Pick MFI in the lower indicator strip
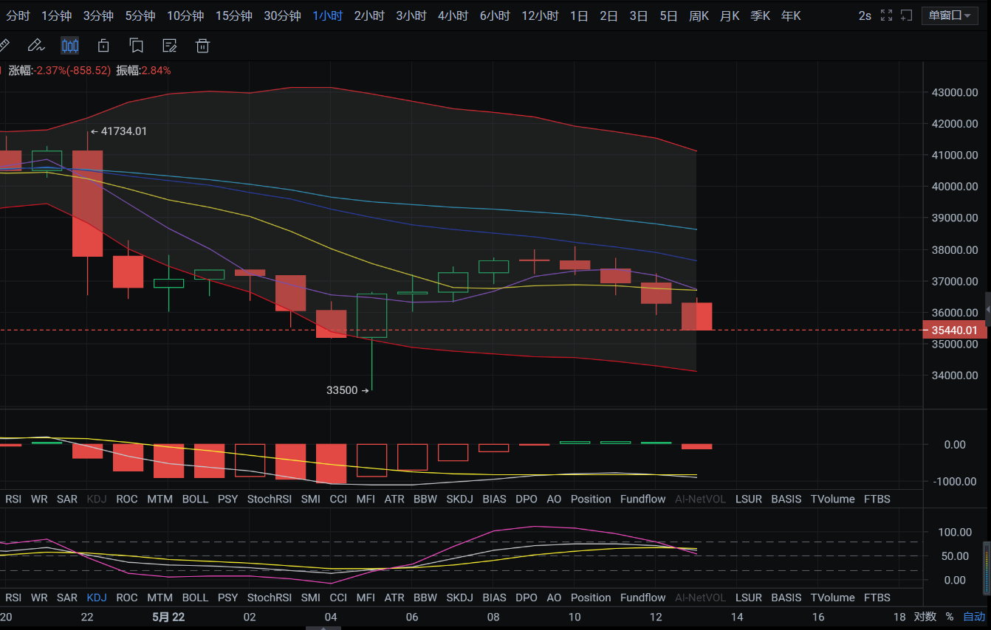This screenshot has height=630, width=991. click(x=366, y=598)
